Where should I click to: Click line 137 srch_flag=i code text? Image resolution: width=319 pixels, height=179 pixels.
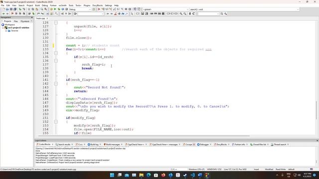[x=94, y=65]
